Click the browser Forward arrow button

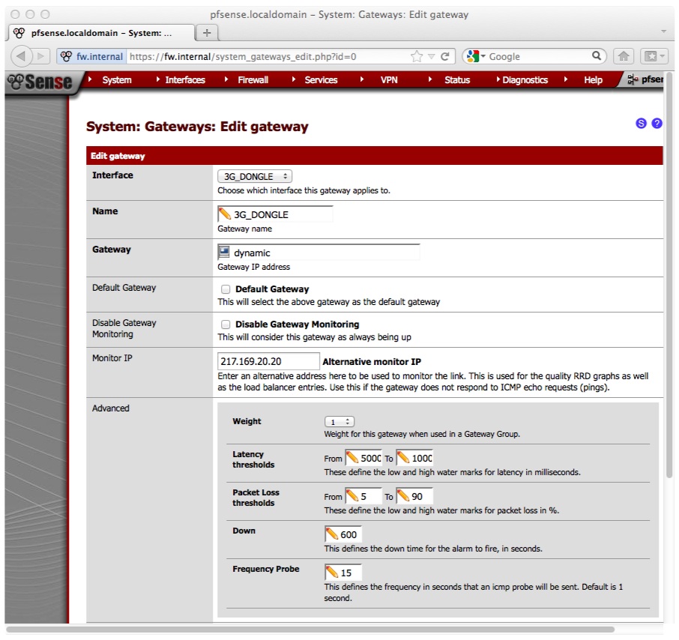coord(40,56)
